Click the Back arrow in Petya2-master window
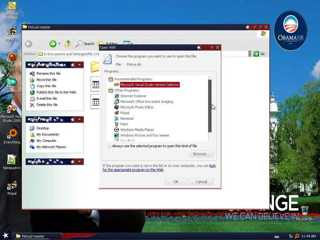Image resolution: width=320 pixels, height=240 pixels. coord(28,44)
